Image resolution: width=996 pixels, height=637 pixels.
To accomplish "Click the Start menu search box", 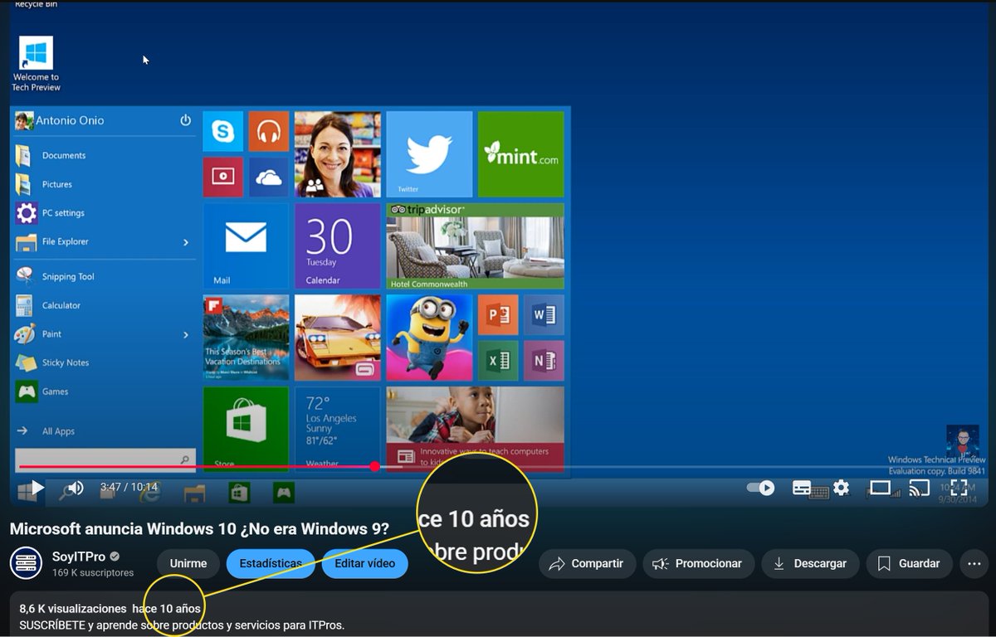I will click(x=105, y=459).
